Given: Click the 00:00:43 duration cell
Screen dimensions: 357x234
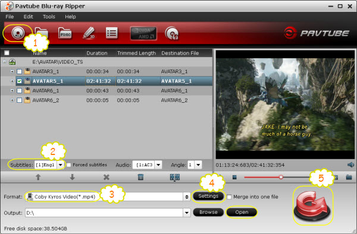Looking at the screenshot, I should [98, 91].
